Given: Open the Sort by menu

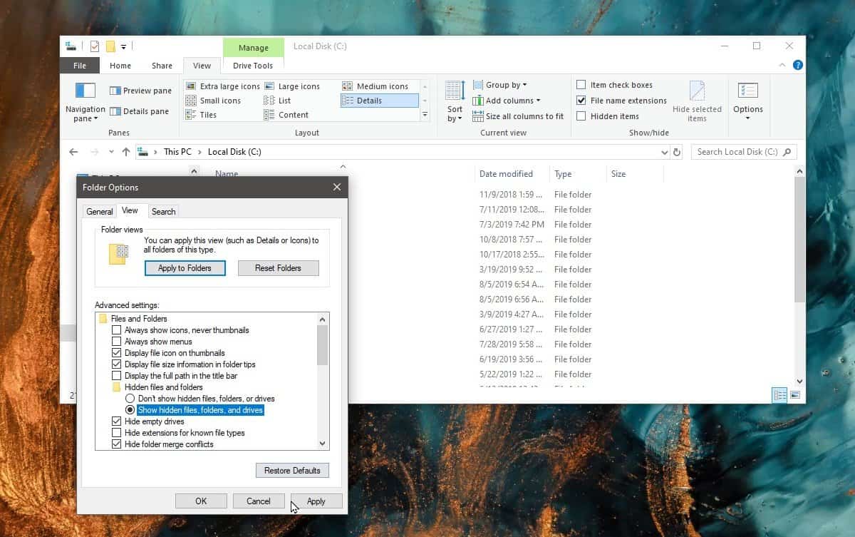Looking at the screenshot, I should [x=455, y=101].
